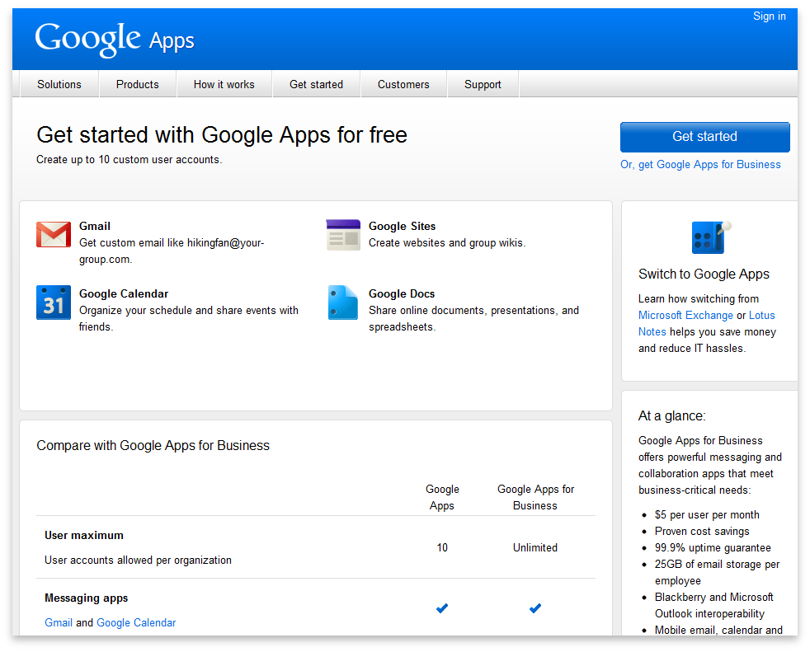Open the Gmail link under Messaging apps

click(59, 622)
